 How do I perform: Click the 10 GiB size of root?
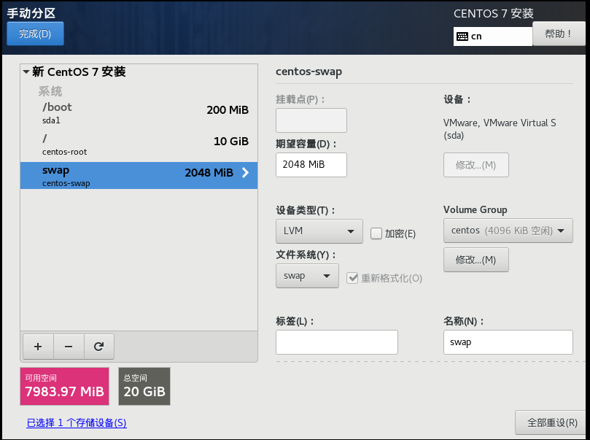[x=231, y=141]
